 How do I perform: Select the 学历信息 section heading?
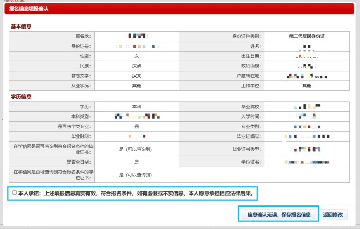click(21, 96)
